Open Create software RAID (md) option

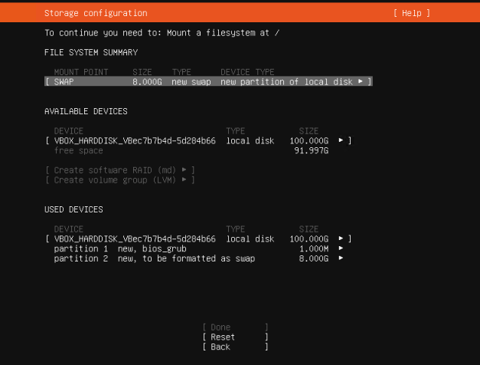click(x=120, y=170)
